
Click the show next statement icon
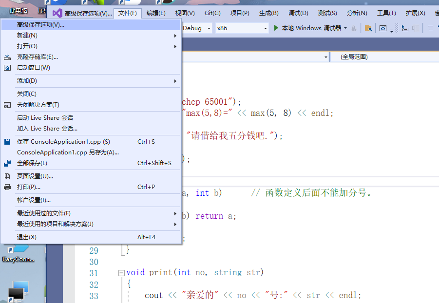[x=405, y=28]
